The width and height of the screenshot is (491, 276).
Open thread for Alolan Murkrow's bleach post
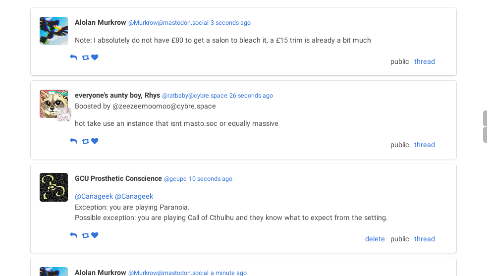(424, 61)
